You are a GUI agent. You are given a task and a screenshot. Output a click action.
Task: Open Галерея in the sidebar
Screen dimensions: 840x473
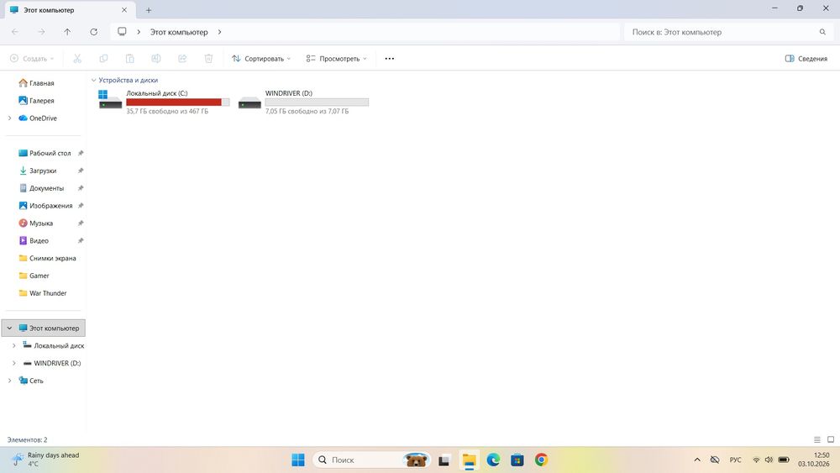point(43,101)
